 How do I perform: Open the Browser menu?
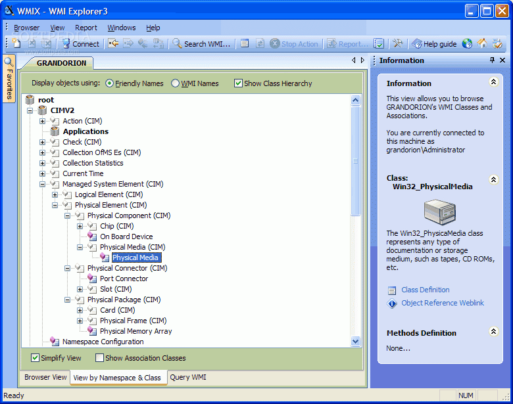point(26,28)
